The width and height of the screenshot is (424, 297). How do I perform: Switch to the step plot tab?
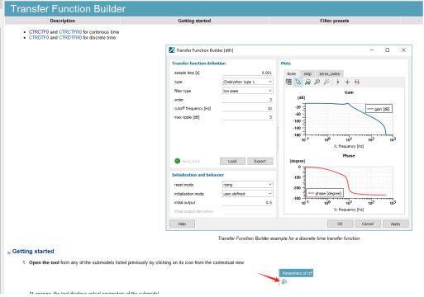307,73
